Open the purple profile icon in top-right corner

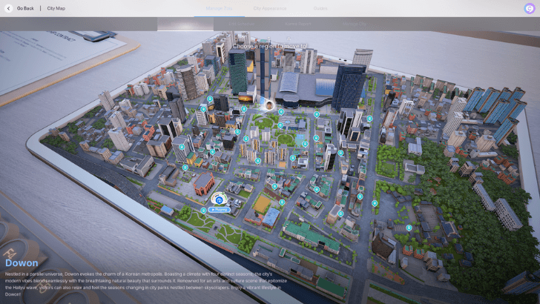pyautogui.click(x=528, y=8)
